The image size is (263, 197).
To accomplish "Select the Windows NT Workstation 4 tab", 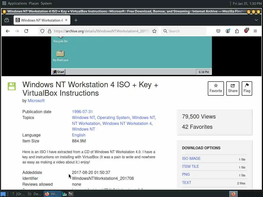I will click(42, 20).
